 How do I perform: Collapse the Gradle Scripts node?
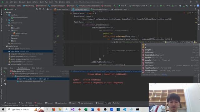pyautogui.click(x=5, y=46)
